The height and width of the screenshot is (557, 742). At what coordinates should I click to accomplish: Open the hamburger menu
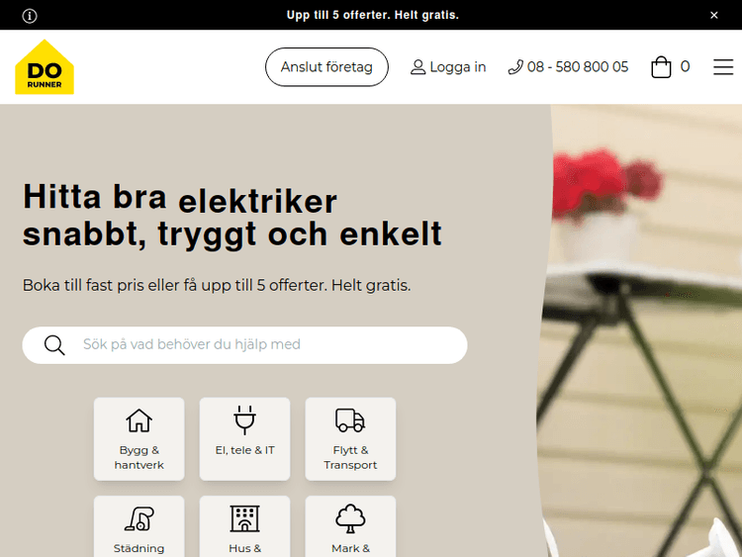point(723,67)
